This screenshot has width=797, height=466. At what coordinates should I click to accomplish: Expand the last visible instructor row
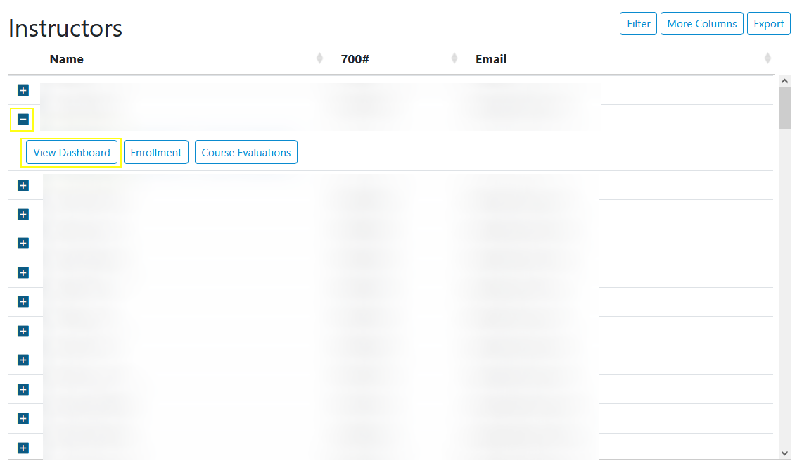point(23,448)
